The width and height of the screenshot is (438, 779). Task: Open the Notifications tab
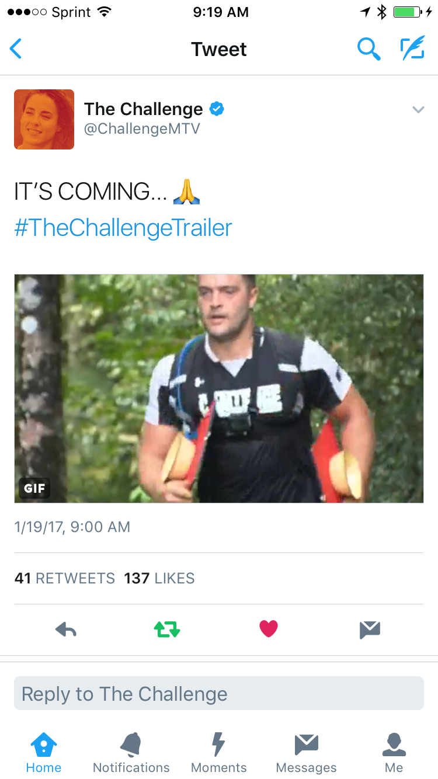pos(131,753)
